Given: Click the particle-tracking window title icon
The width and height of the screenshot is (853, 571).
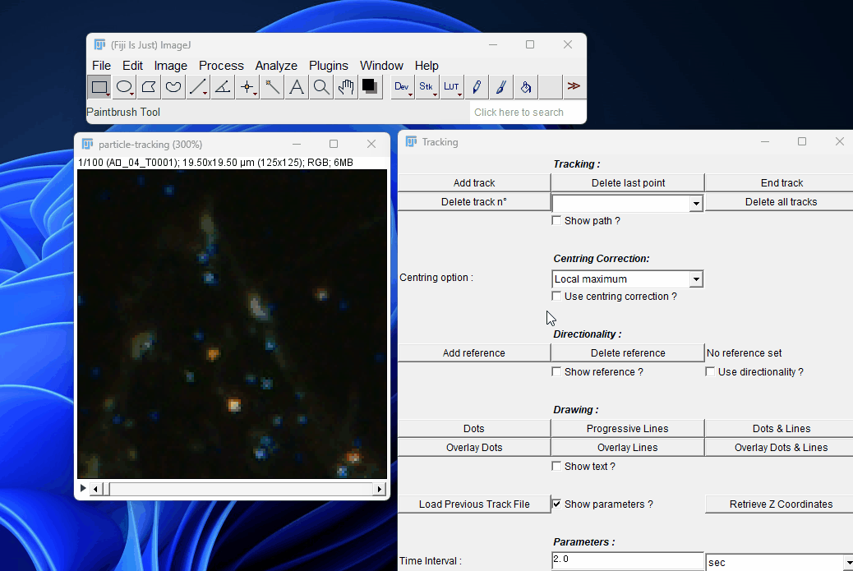Looking at the screenshot, I should tap(87, 144).
